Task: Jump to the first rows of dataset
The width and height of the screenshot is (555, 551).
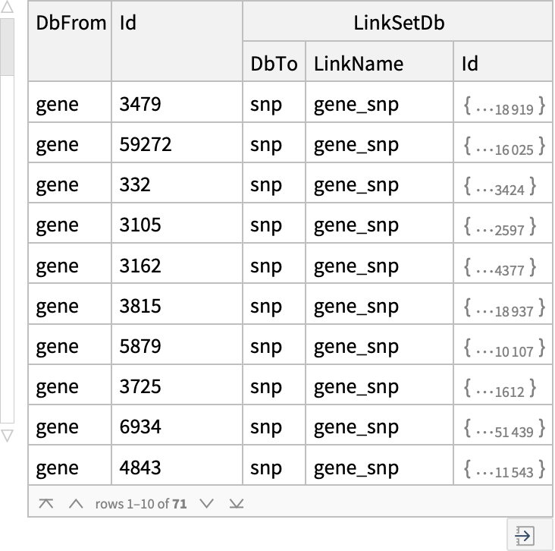Action: pos(46,503)
